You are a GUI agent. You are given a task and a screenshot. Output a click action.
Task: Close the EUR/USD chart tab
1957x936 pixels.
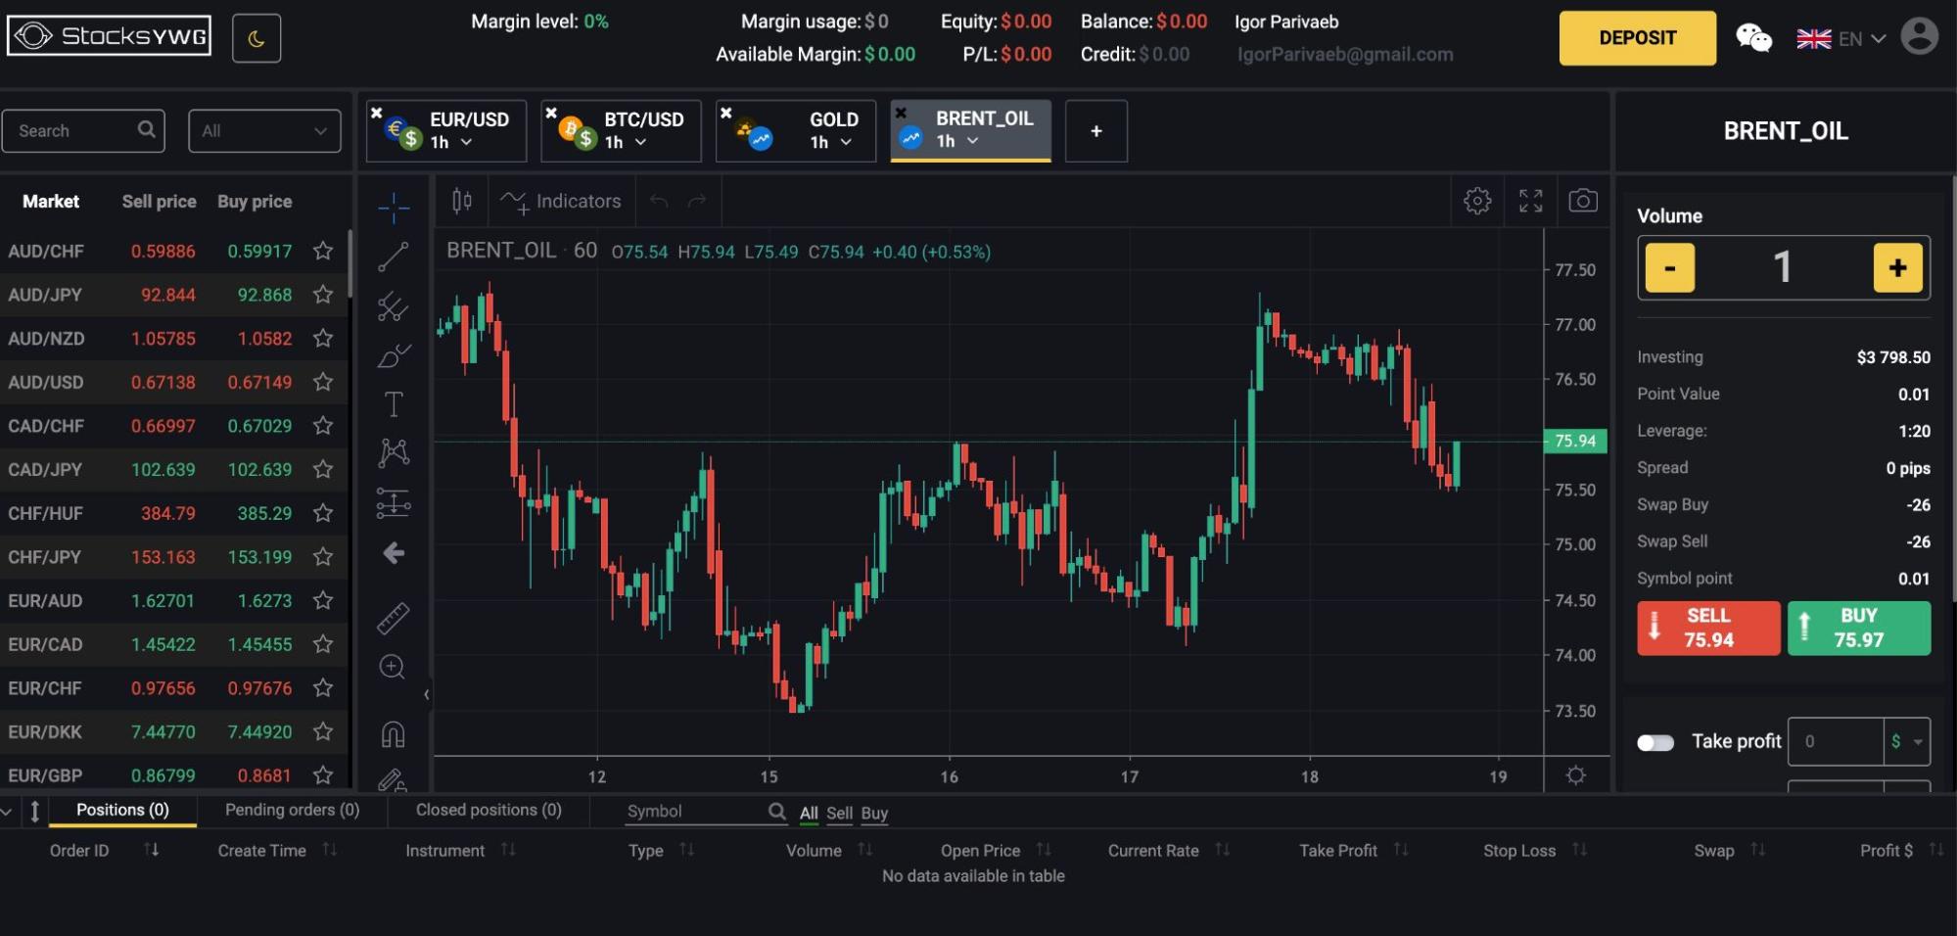pyautogui.click(x=377, y=114)
